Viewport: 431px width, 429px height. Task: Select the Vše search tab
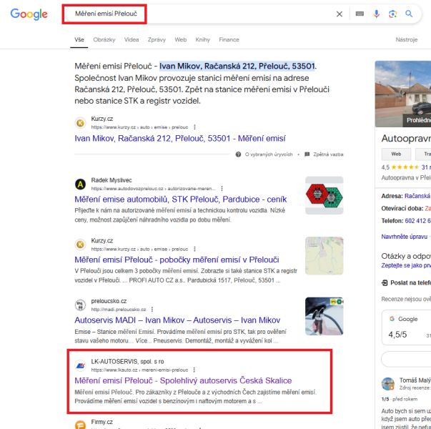coord(79,39)
